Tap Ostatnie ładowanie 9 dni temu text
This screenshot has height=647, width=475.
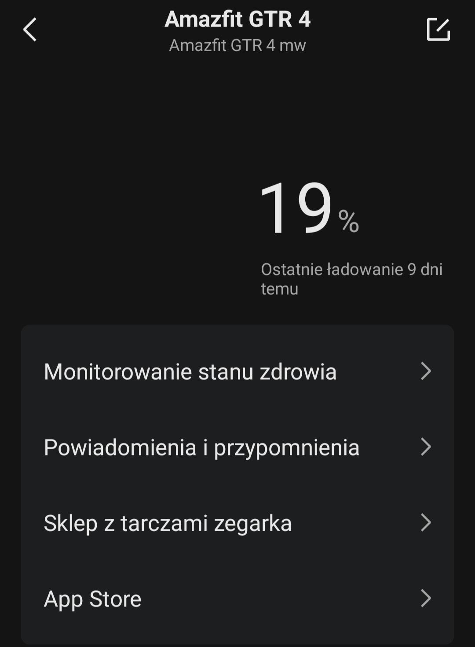point(351,270)
